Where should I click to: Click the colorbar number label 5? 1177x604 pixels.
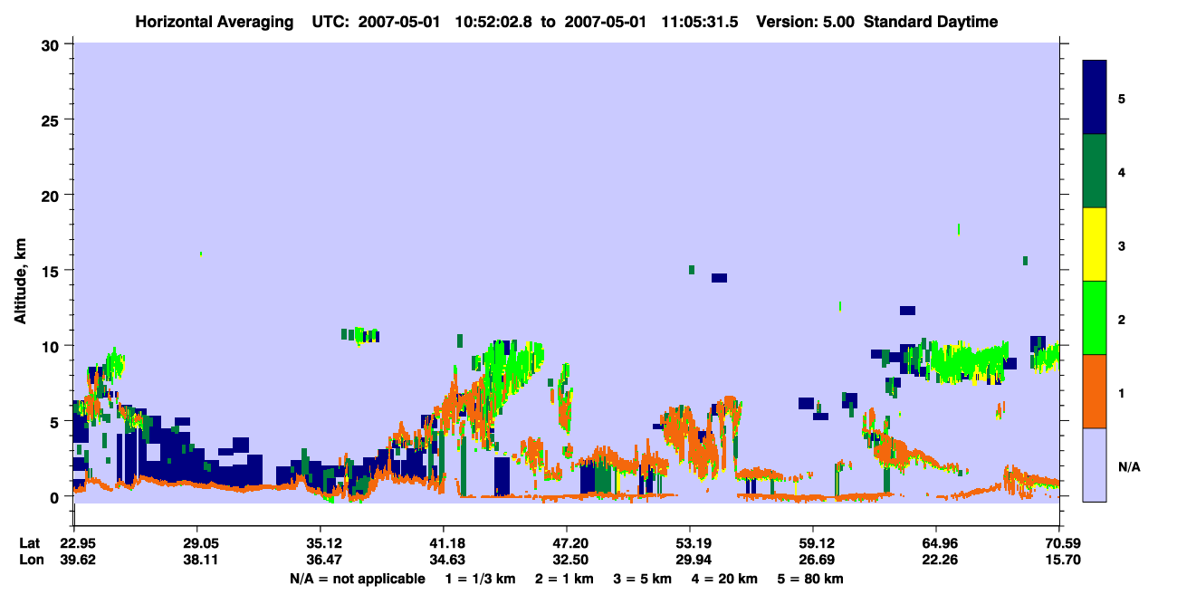click(x=1121, y=98)
